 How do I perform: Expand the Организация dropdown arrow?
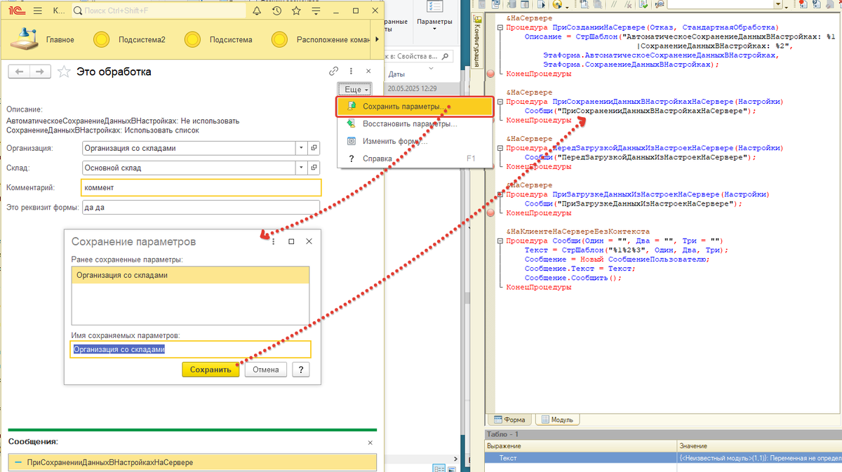point(301,148)
